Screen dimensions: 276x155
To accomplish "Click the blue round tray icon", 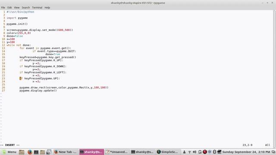I will click(x=210, y=152).
